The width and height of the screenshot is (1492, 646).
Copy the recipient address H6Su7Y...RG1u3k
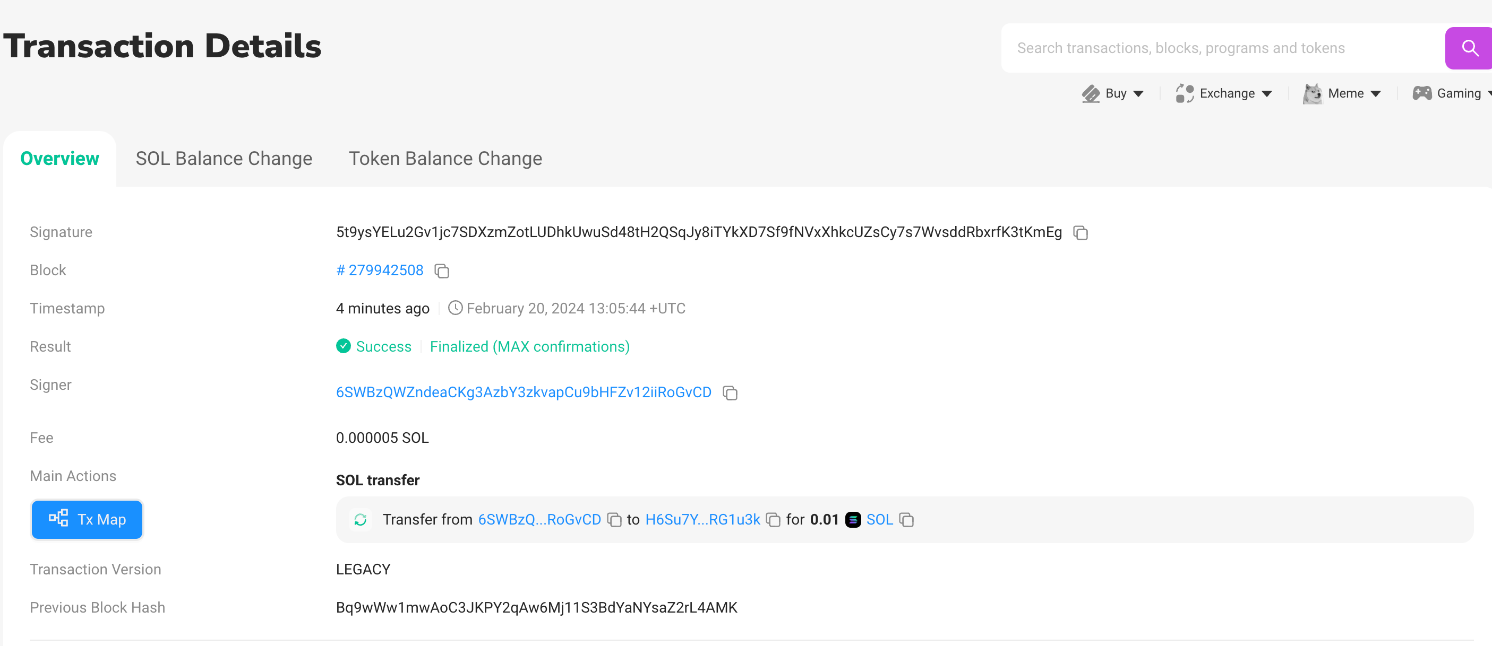point(773,520)
